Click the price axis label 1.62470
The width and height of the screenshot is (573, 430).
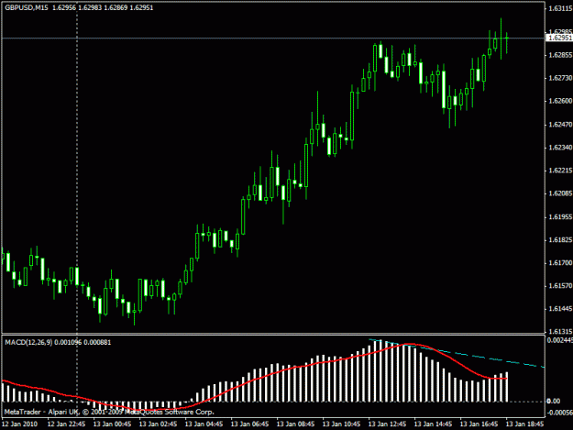click(x=560, y=125)
